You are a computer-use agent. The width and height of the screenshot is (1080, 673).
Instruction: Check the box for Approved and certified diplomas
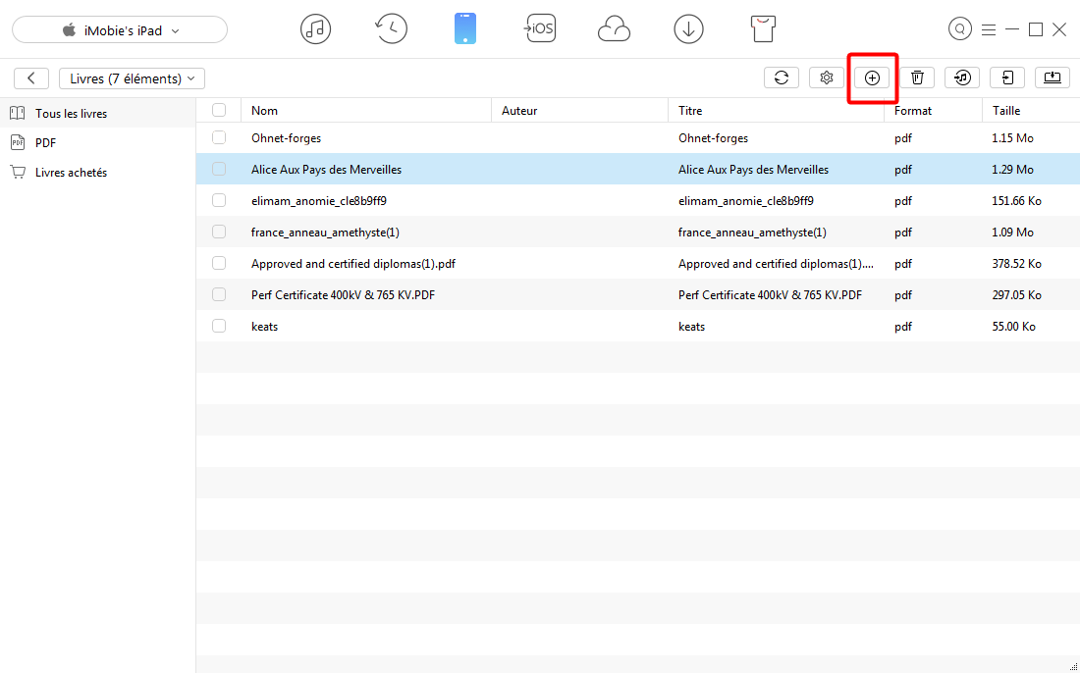click(219, 263)
